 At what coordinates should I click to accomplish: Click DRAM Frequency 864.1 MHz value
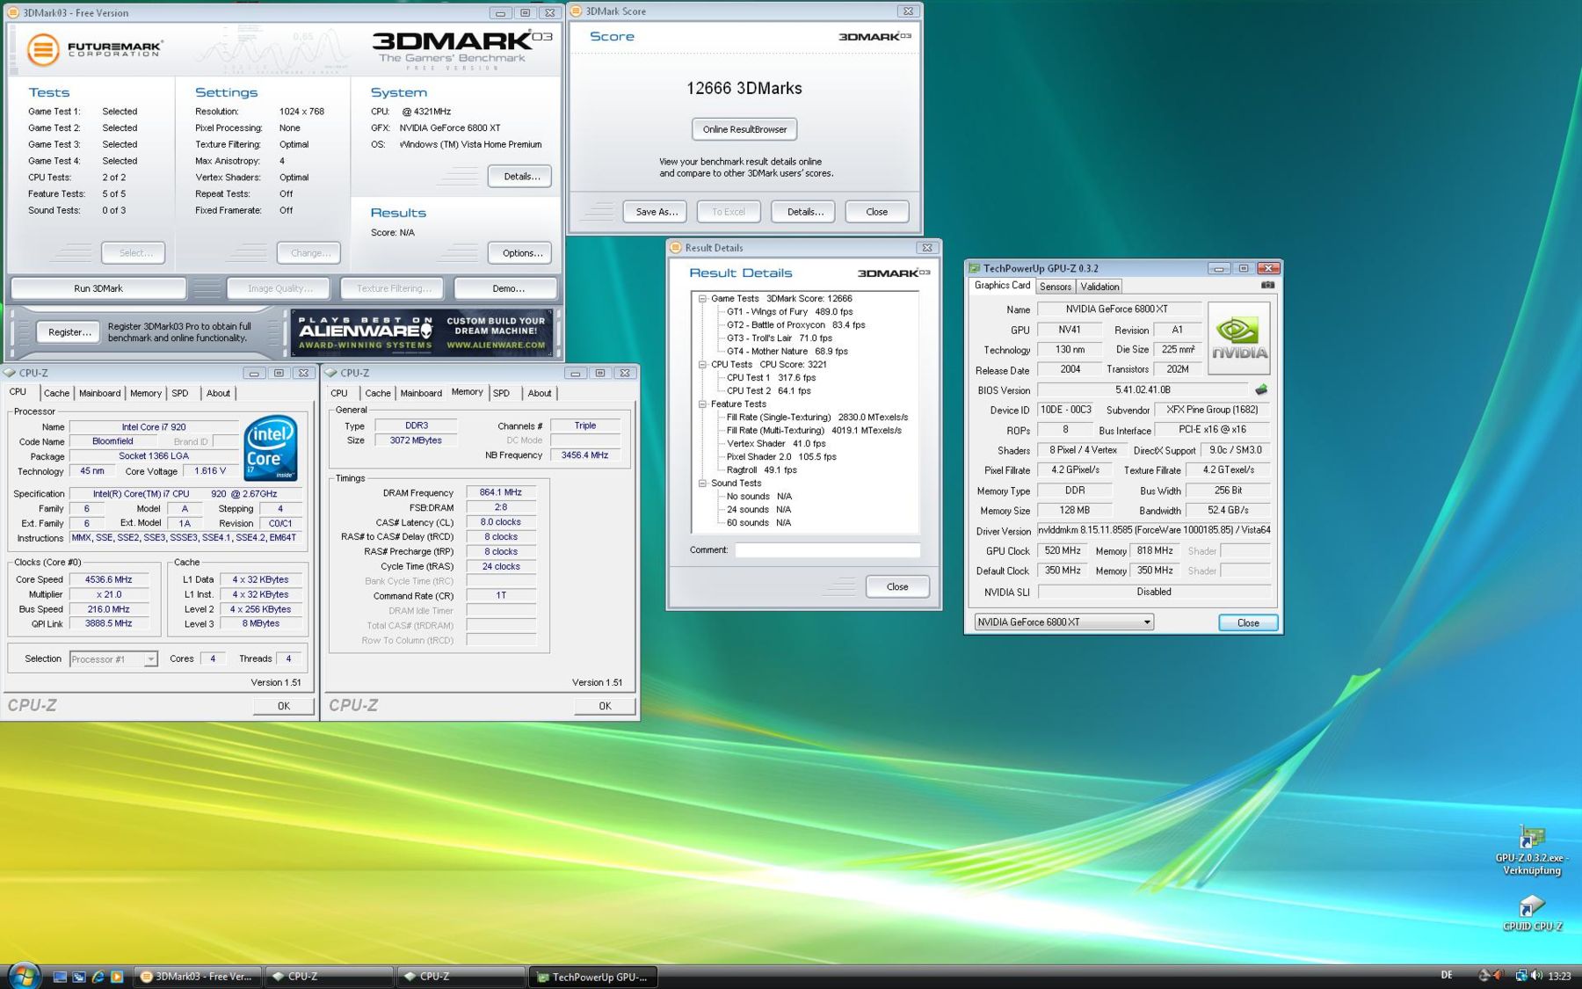point(500,493)
